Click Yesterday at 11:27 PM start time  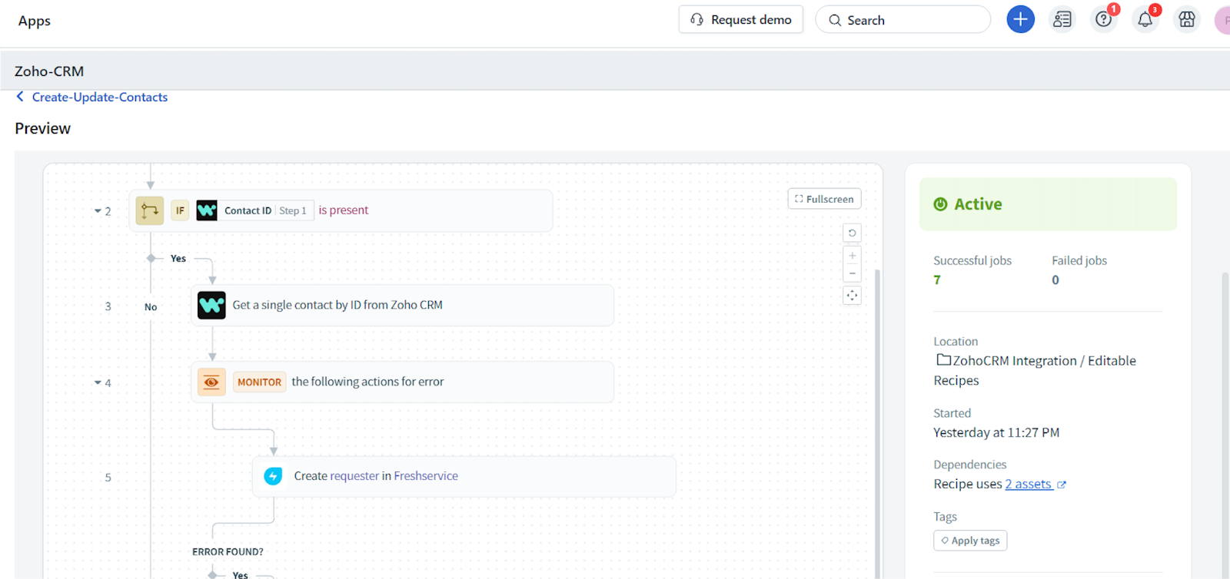coord(996,432)
